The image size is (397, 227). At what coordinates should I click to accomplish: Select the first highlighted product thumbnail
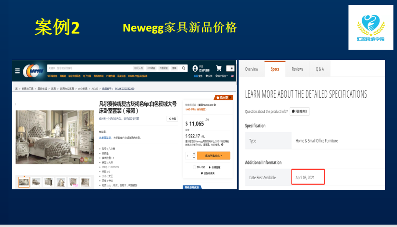point(24,182)
